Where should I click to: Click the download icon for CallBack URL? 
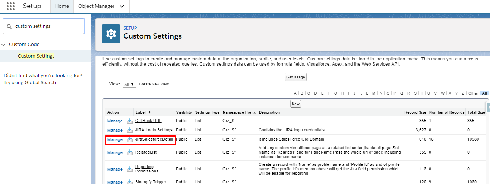130,121
